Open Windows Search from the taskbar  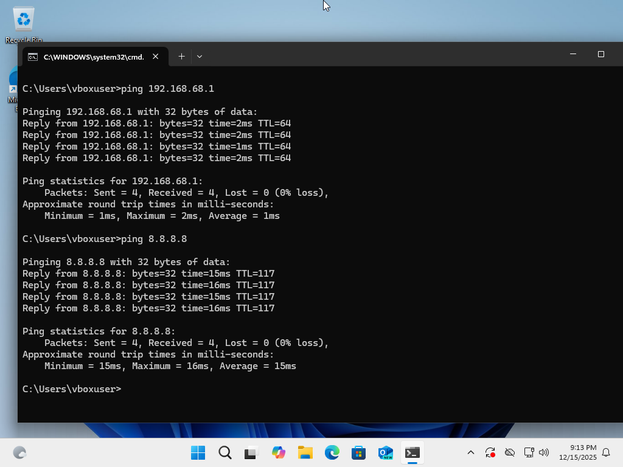point(224,452)
